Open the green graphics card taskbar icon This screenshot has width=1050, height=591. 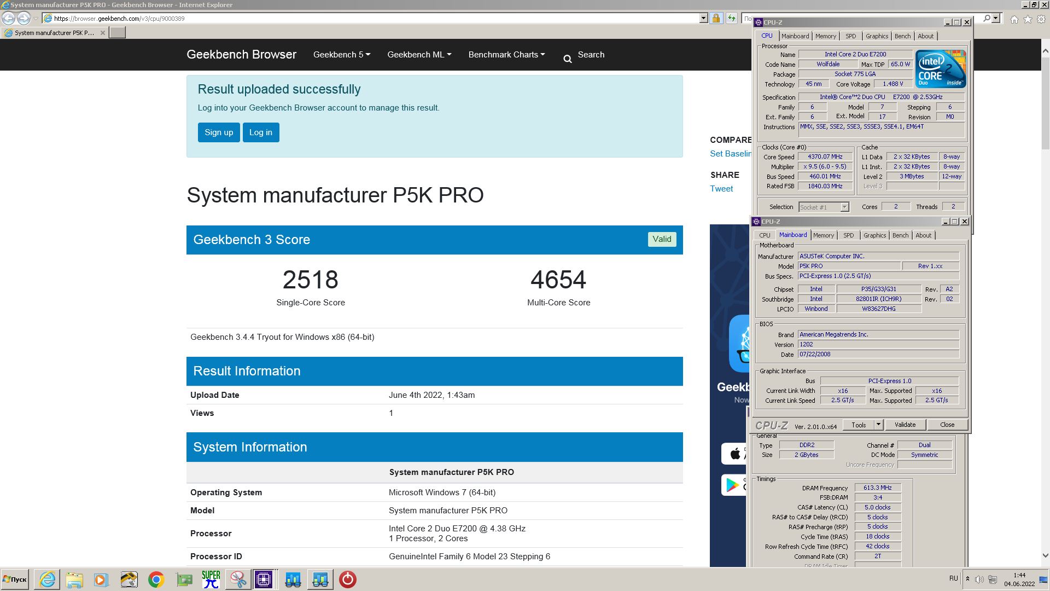click(184, 580)
